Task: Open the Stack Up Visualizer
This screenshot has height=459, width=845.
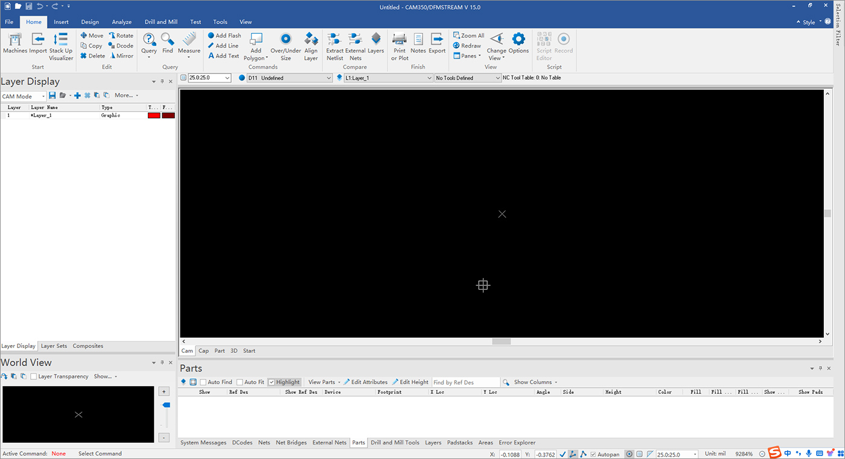Action: pyautogui.click(x=60, y=43)
